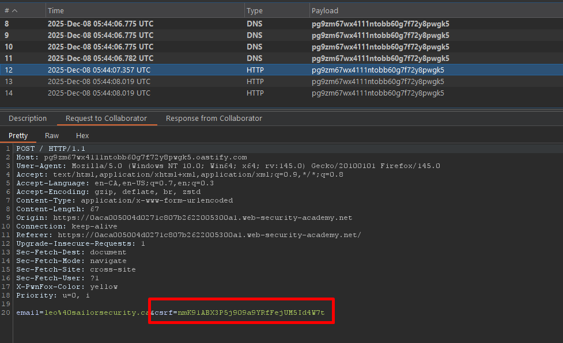Switch to the Hex view

pos(82,136)
